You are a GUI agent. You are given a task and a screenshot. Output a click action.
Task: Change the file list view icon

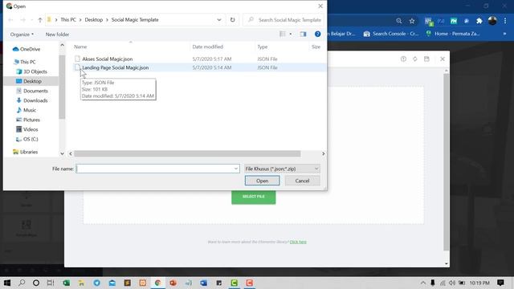point(283,34)
